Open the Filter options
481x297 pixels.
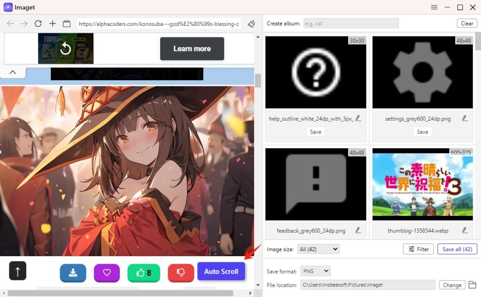418,249
